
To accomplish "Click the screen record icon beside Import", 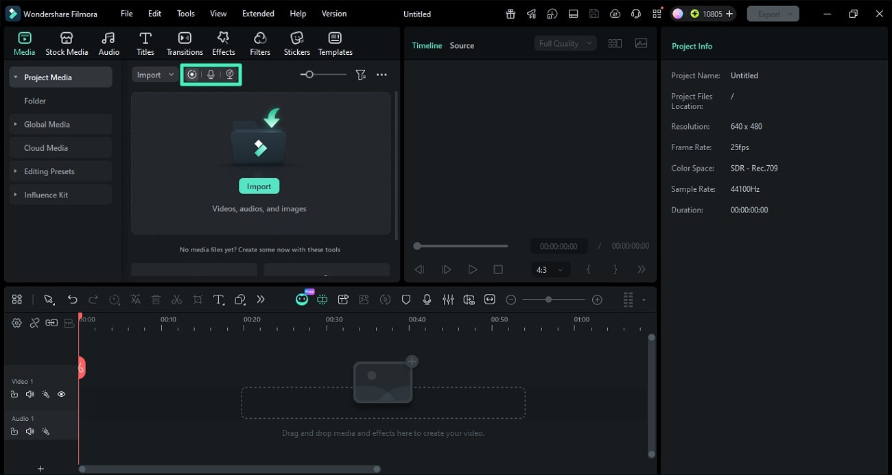I will coord(192,75).
